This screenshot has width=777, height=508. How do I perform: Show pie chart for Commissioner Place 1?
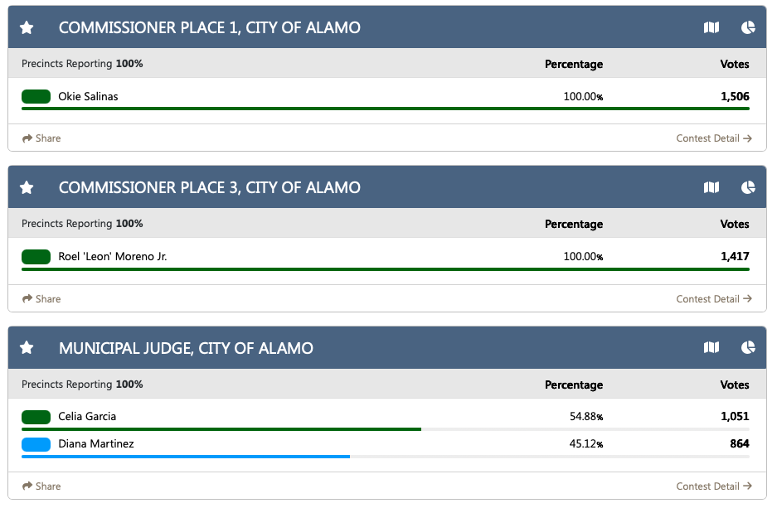(748, 27)
